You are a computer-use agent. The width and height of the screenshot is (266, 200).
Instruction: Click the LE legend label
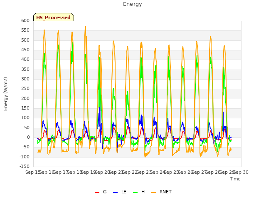click(x=124, y=192)
